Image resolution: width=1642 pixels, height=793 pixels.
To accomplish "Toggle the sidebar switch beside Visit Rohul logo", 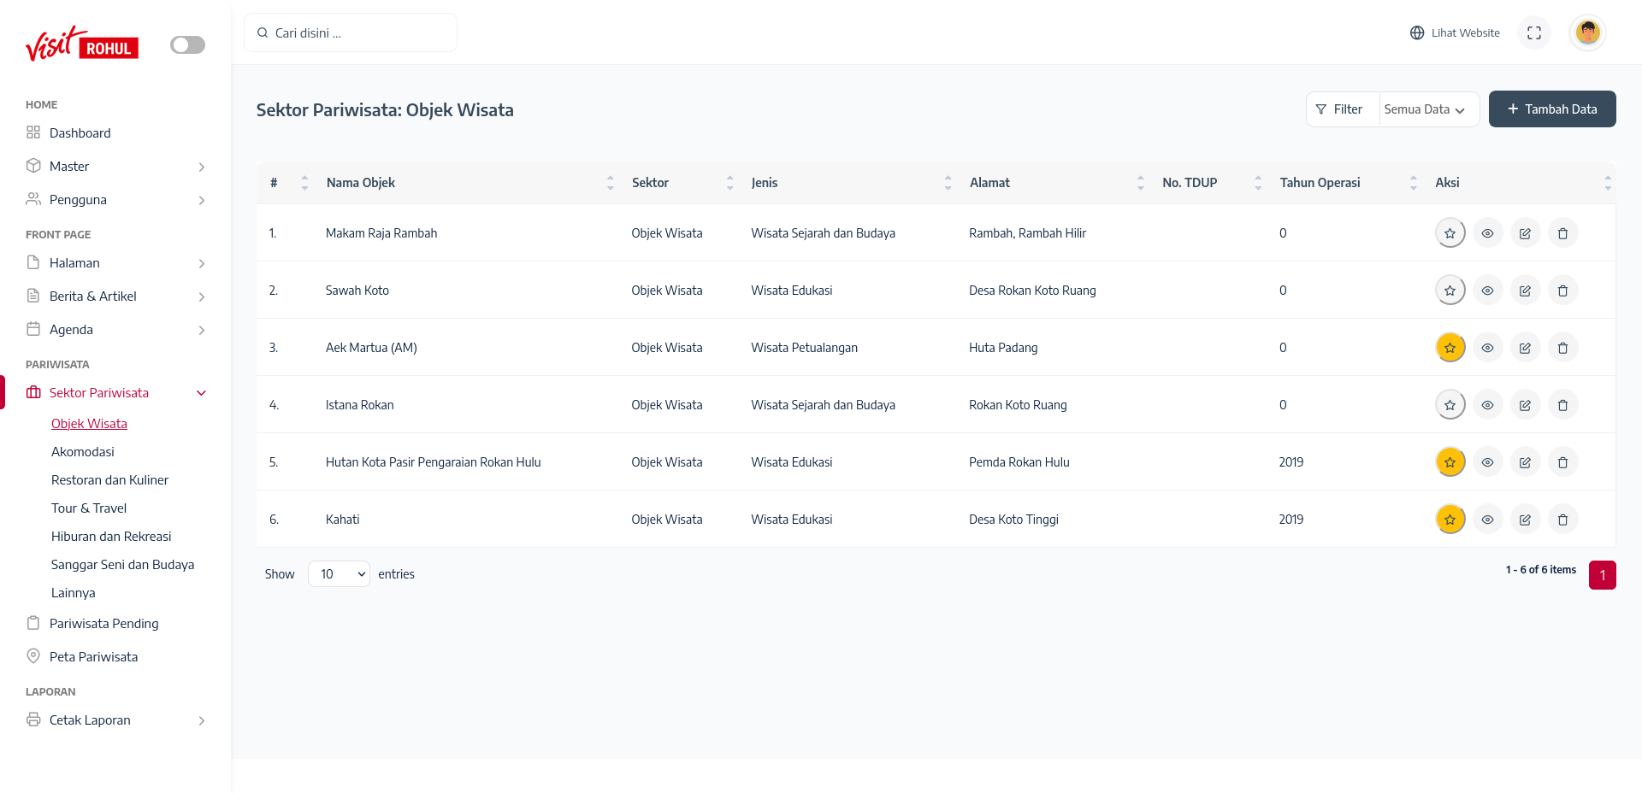I will click(x=187, y=44).
